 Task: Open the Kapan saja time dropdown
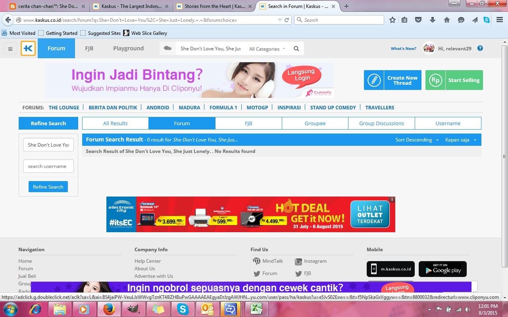[461, 140]
